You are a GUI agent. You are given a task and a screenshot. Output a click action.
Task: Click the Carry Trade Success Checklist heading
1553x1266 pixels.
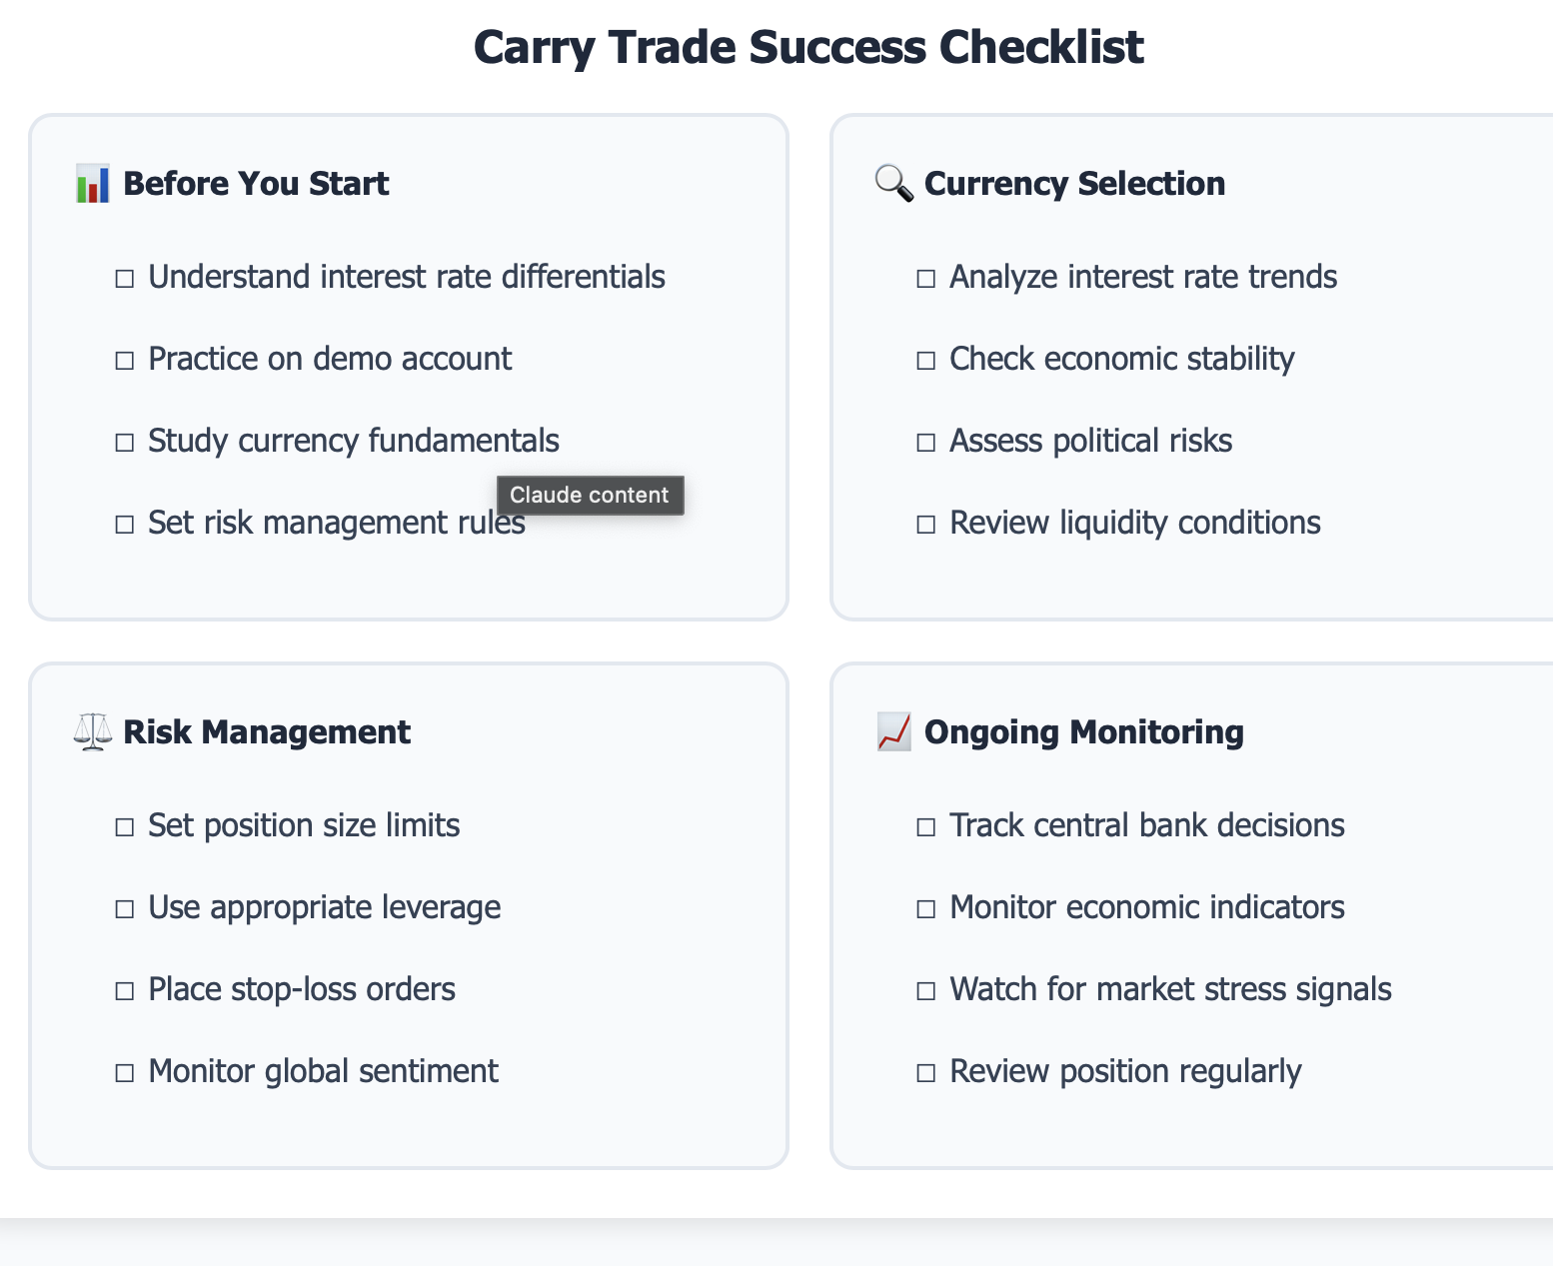(807, 47)
